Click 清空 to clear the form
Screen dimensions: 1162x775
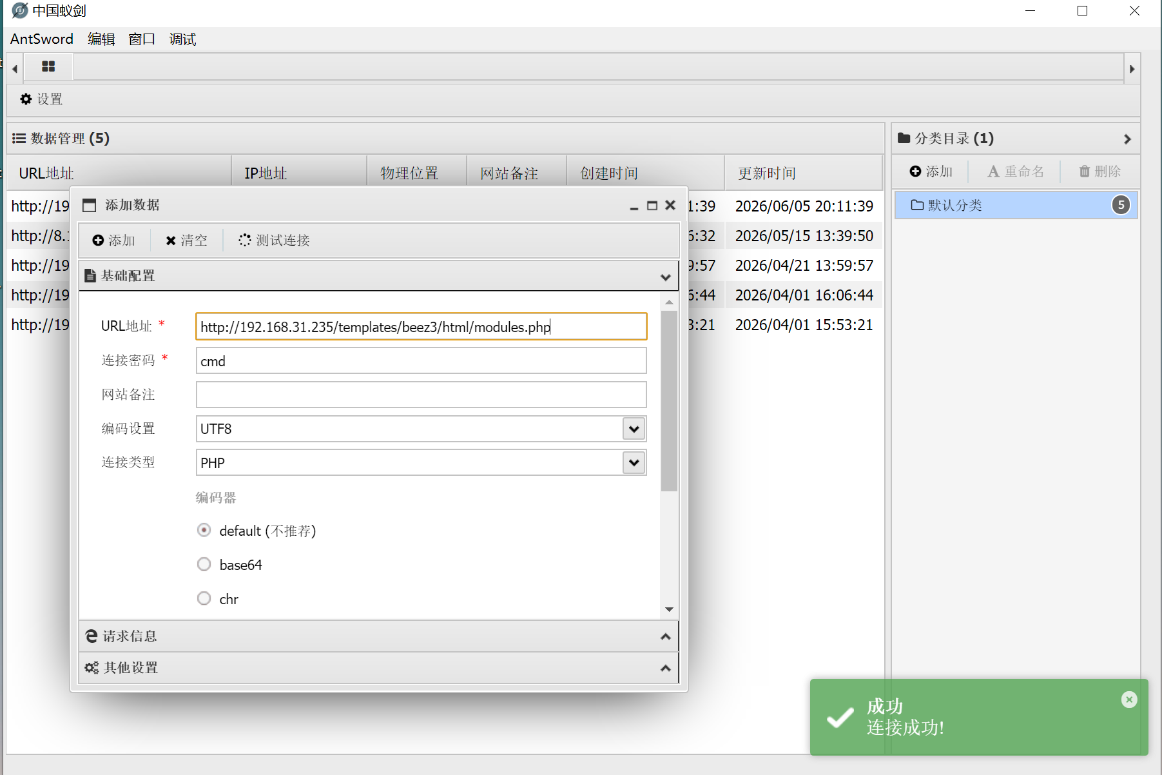(187, 240)
